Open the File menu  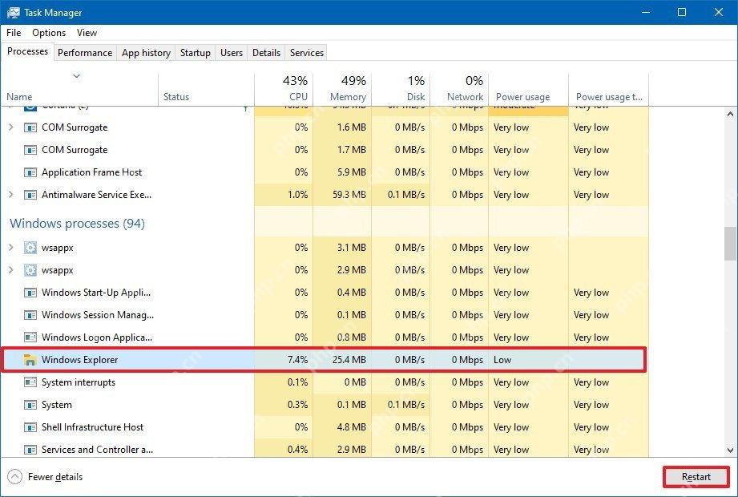click(14, 33)
